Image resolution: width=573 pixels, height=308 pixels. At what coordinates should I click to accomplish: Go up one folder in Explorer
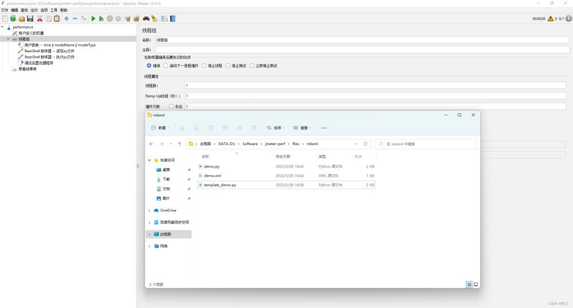pyautogui.click(x=179, y=144)
